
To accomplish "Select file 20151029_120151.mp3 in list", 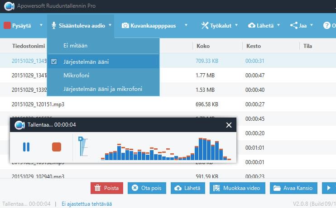I will (x=38, y=104).
